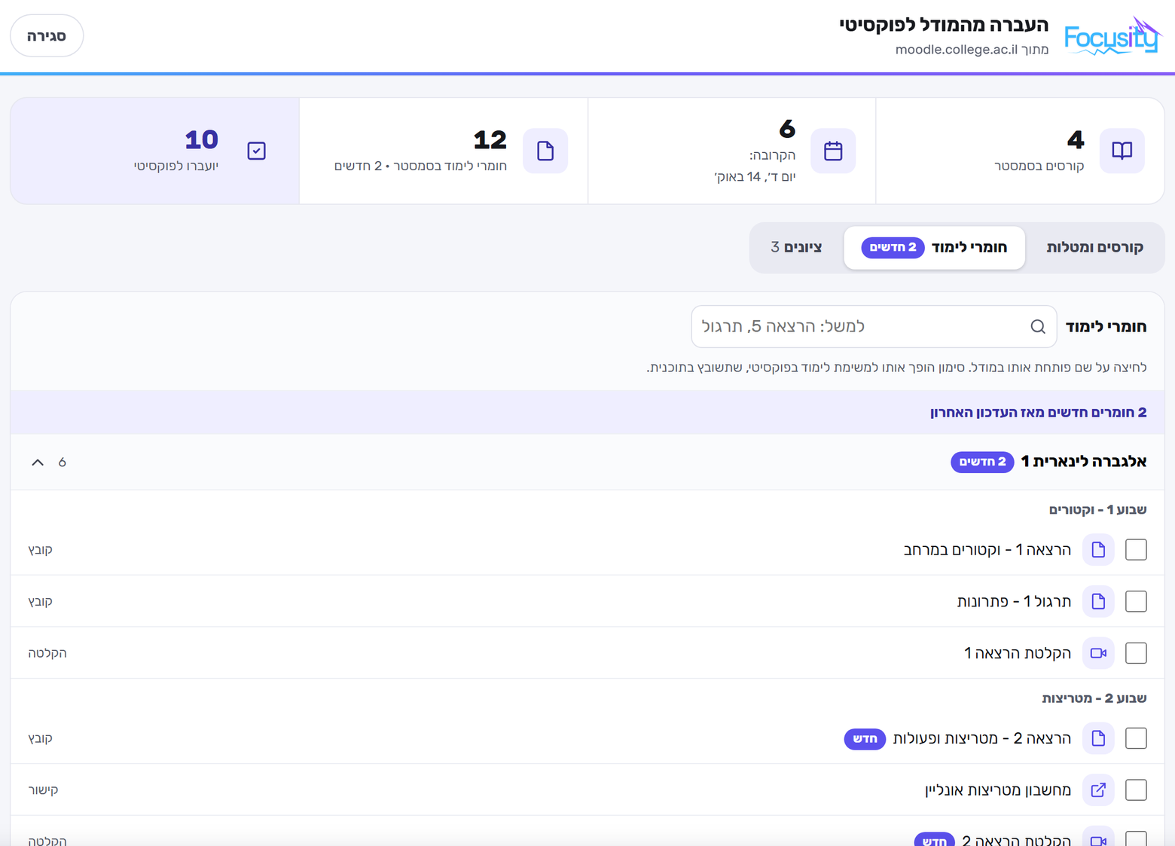Image resolution: width=1175 pixels, height=846 pixels.
Task: Click the חדש badge next to הרצאה 2 - מטריצות ופעולות
Action: (865, 738)
